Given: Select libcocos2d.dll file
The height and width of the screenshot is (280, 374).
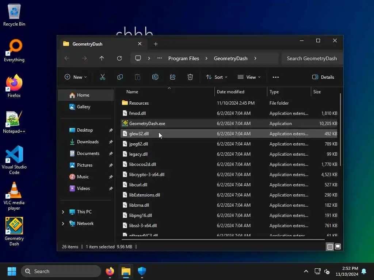Looking at the screenshot, I should click(x=229, y=164).
